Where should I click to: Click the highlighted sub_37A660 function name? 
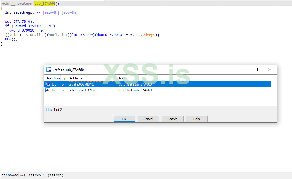[x=45, y=4]
